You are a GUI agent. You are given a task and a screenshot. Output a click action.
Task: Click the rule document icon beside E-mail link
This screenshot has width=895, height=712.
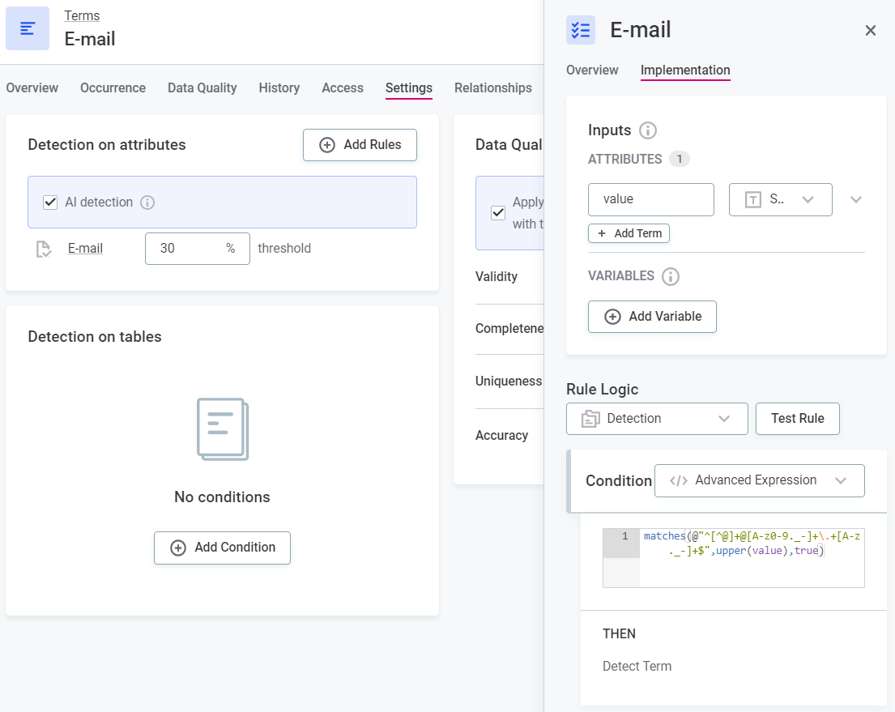[x=45, y=249]
